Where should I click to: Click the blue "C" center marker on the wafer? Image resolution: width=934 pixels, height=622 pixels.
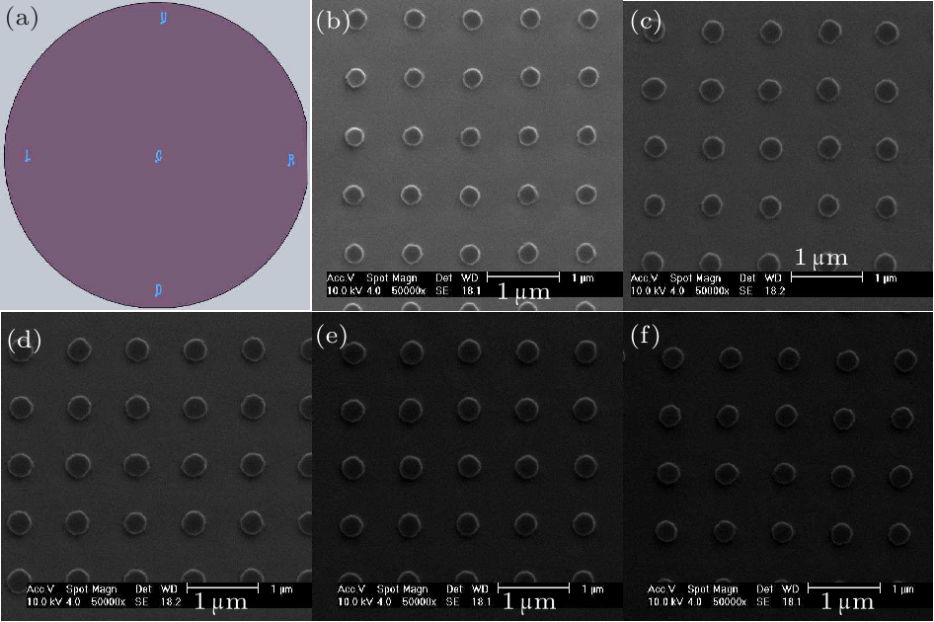pyautogui.click(x=158, y=156)
